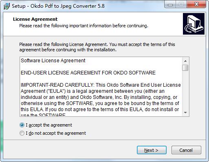Click the Software License Agreement heading line
This screenshot has width=209, height=162.
[x=53, y=61]
